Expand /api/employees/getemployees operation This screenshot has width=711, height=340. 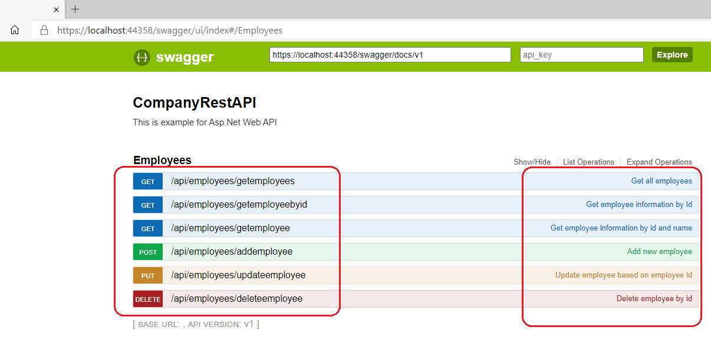233,181
